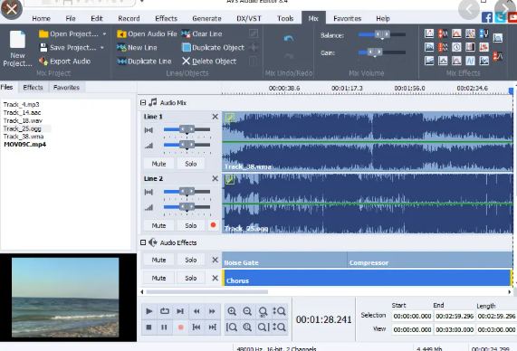
Task: Click the Zoom Out icon
Action: tap(247, 311)
